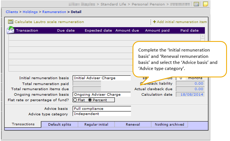Go to the Holdings breadcrumb link

coord(30,12)
